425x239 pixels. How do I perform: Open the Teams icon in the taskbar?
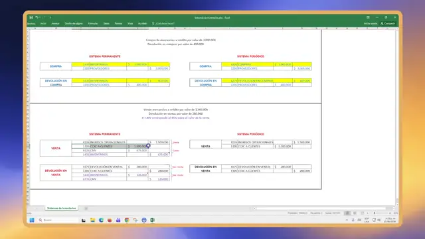point(118,220)
